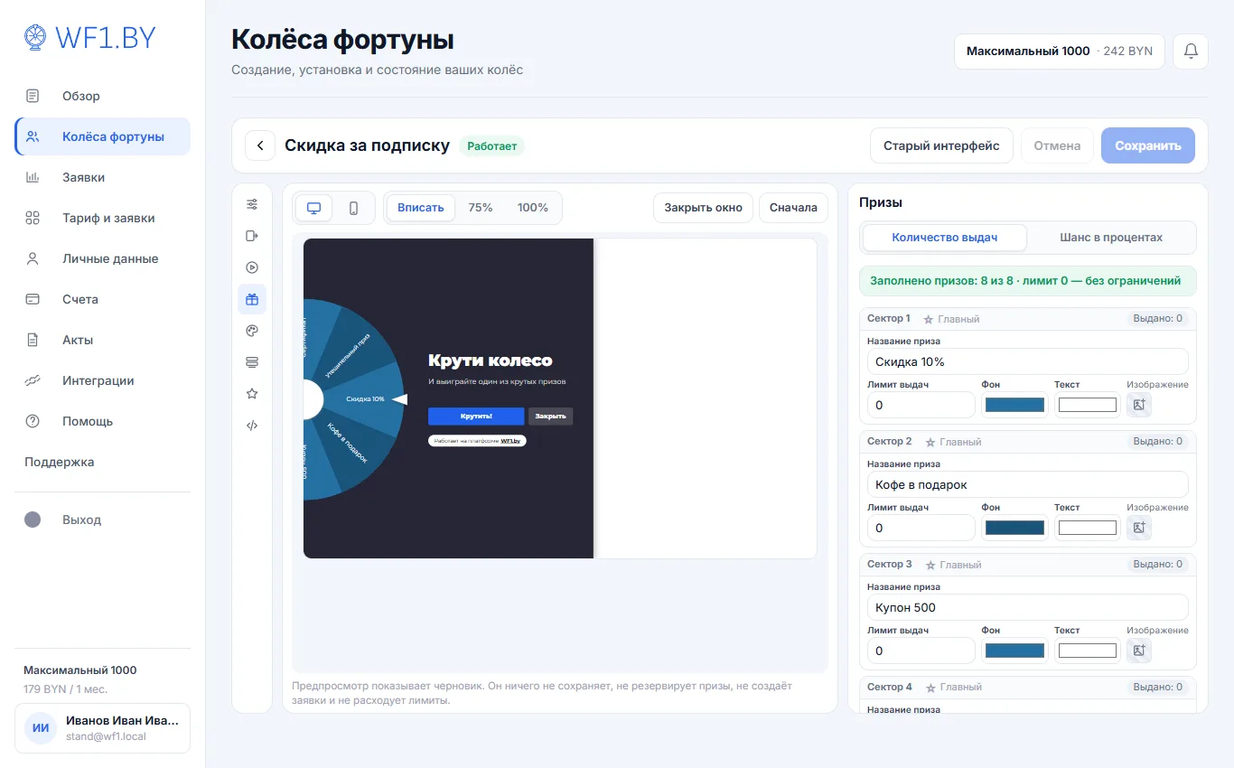This screenshot has width=1234, height=768.
Task: Focus the Купон 500 prize name field
Action: click(1027, 607)
